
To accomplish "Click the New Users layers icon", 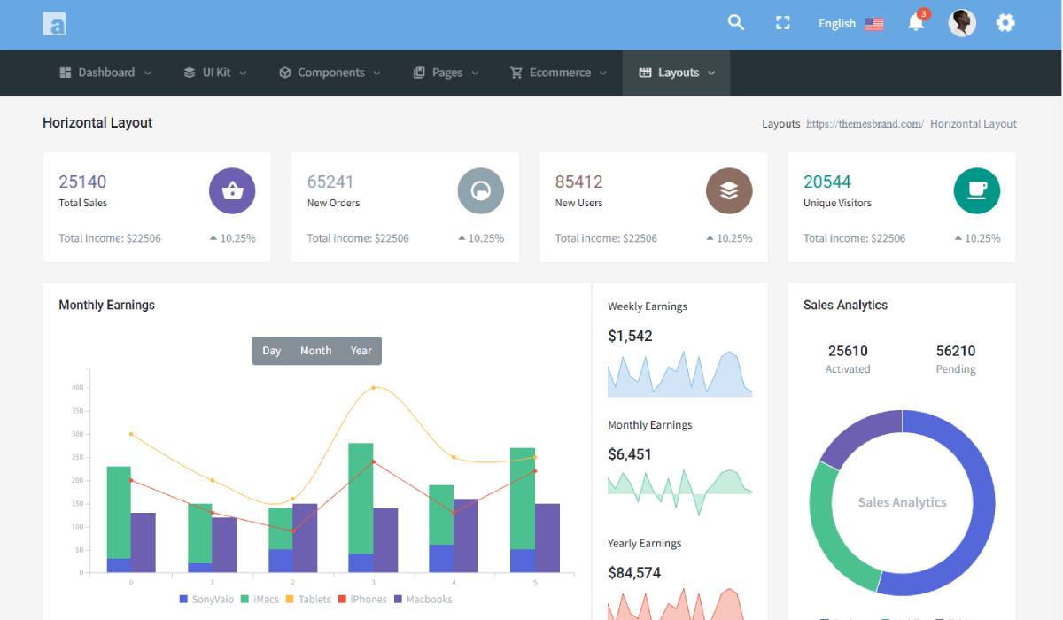I will [x=729, y=190].
